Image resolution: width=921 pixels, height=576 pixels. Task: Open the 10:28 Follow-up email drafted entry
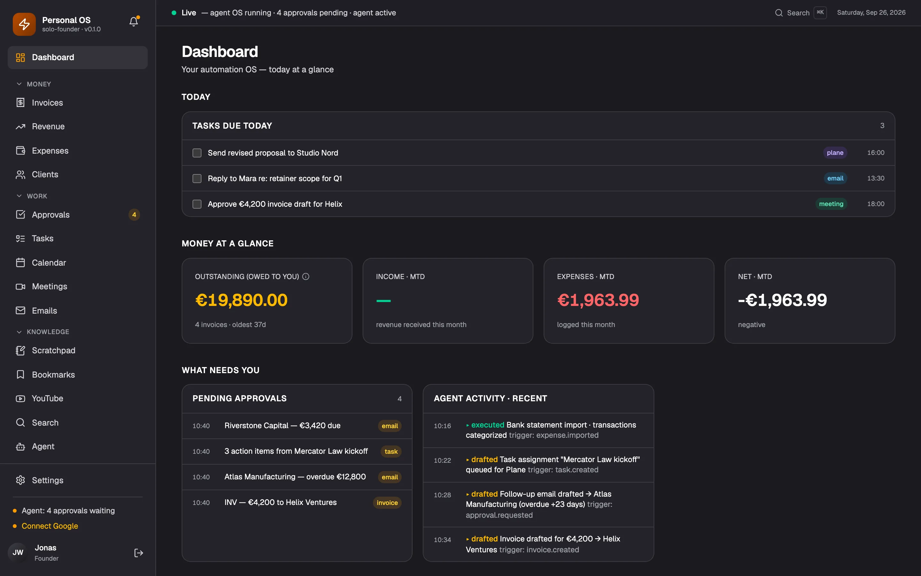tap(539, 504)
